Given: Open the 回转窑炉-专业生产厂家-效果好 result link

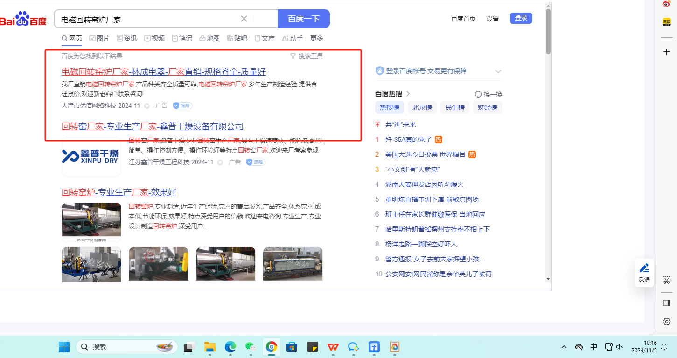Looking at the screenshot, I should tap(119, 192).
